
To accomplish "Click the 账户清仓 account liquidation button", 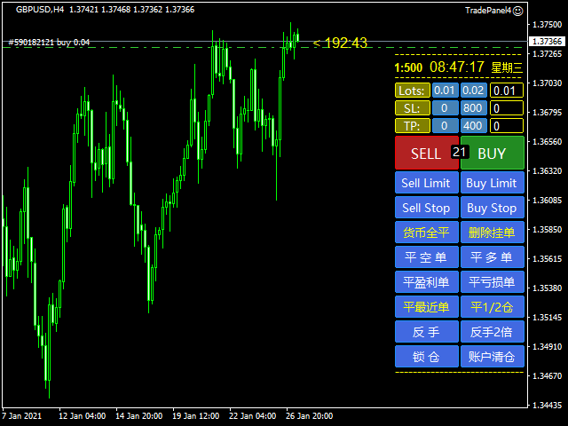I will (493, 357).
